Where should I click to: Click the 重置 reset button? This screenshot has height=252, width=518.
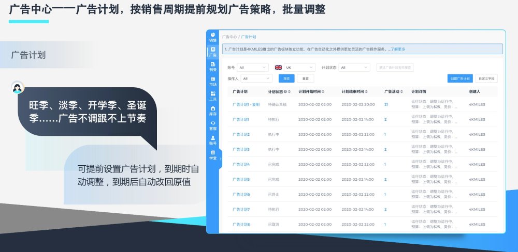(306, 78)
